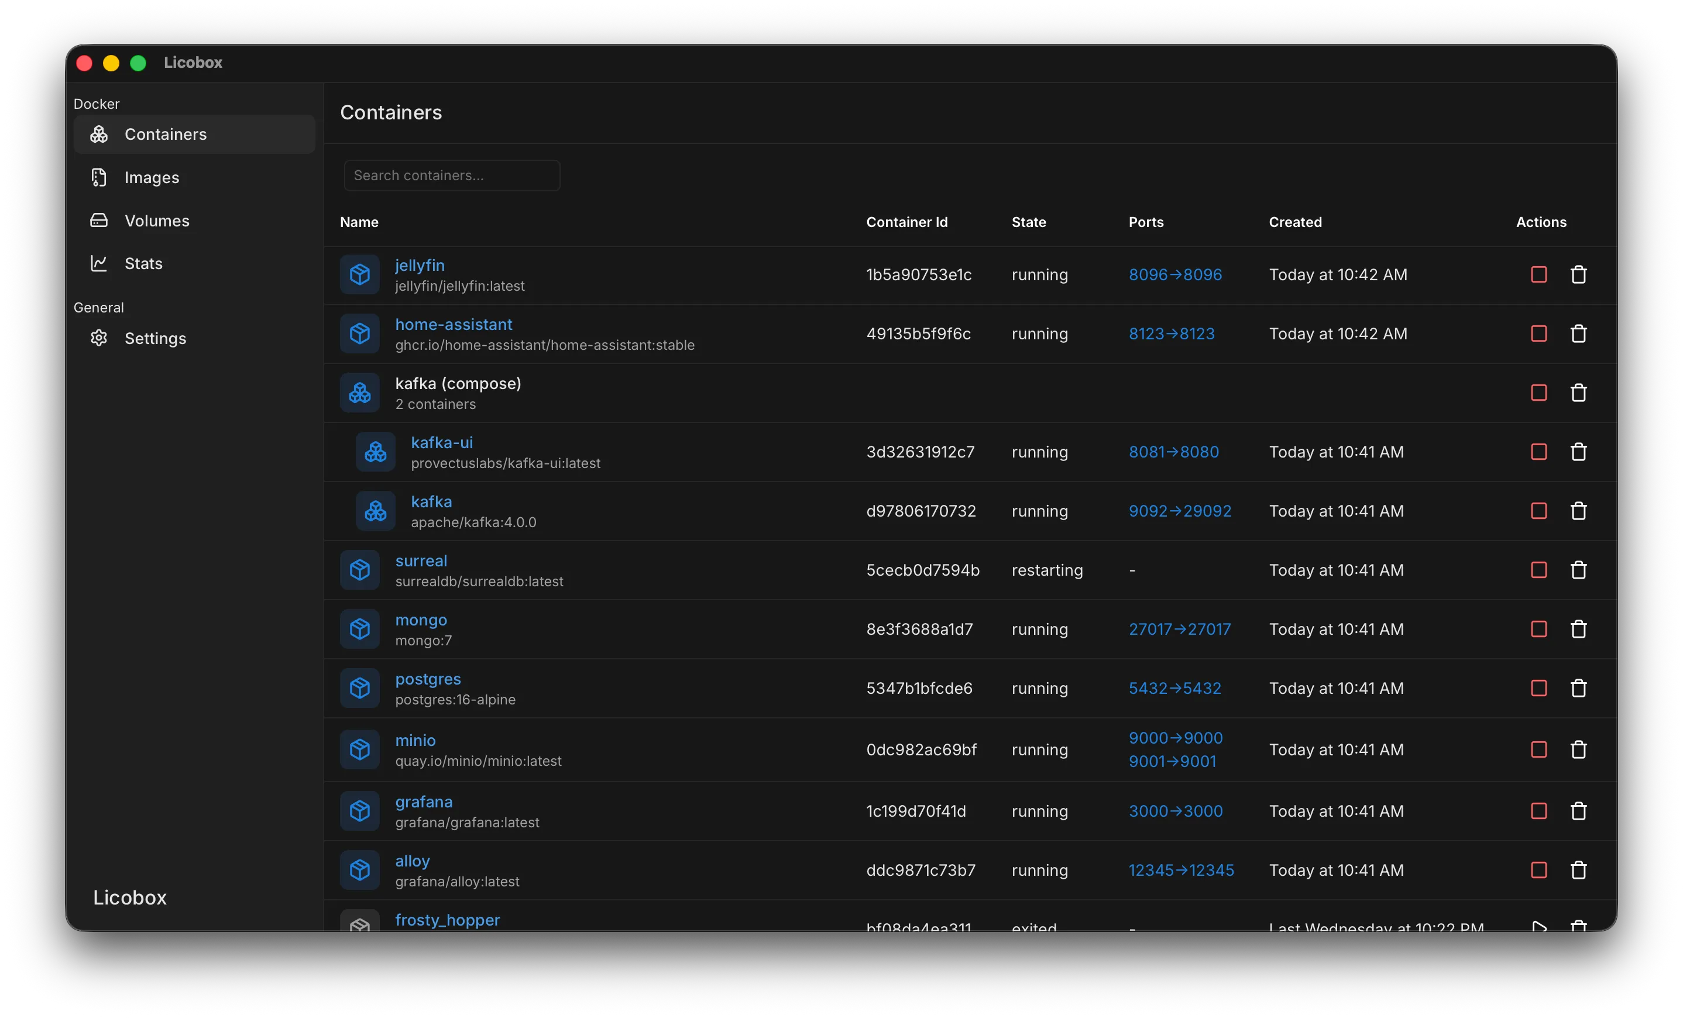The width and height of the screenshot is (1683, 1018).
Task: Open the home-assistant container details
Action: pos(454,324)
